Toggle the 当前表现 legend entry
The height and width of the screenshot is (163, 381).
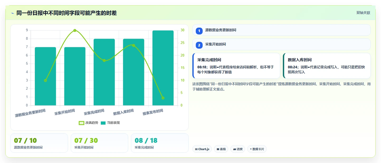click(110, 123)
